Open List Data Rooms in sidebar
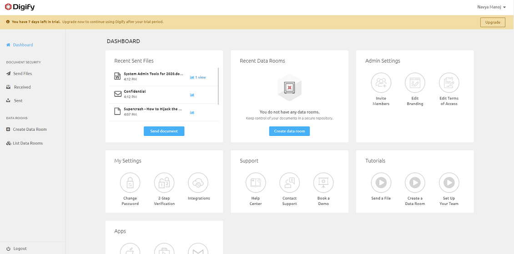The image size is (514, 254). click(x=28, y=143)
